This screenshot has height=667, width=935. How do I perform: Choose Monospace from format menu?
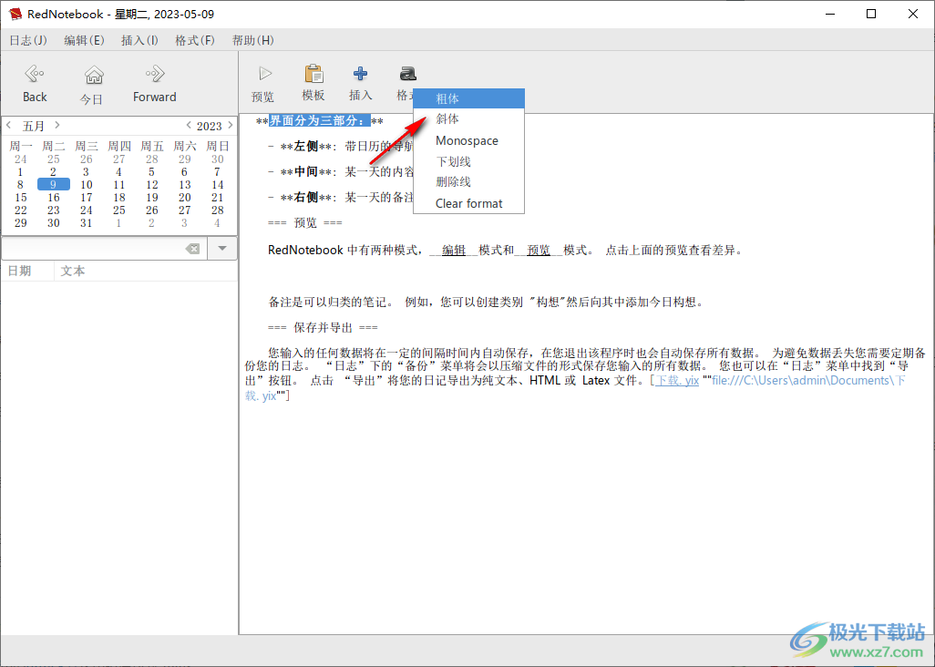[468, 140]
